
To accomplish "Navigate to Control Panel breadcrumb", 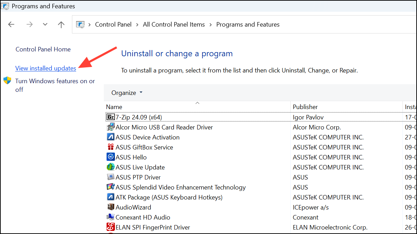I will 113,25.
